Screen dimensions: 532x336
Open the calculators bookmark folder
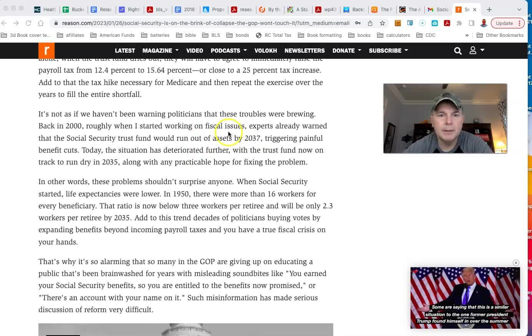point(394,35)
